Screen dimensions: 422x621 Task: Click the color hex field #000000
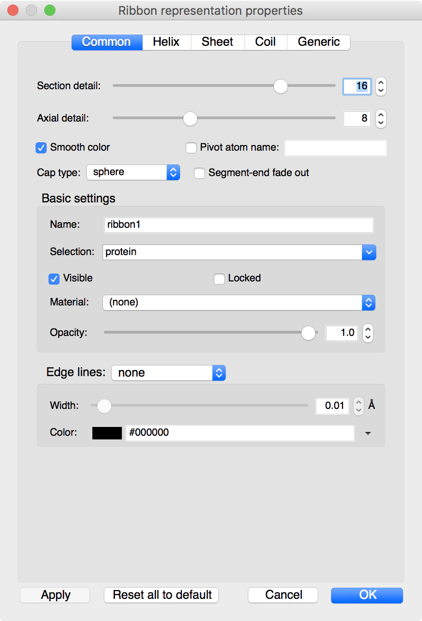pyautogui.click(x=240, y=433)
